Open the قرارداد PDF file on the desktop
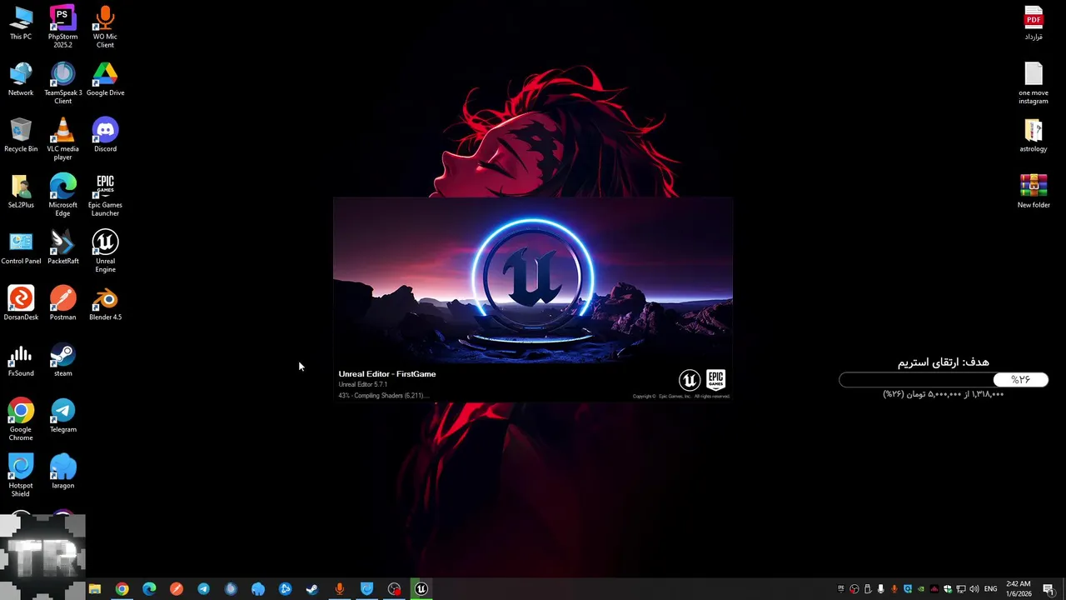1066x600 pixels. pos(1034,23)
